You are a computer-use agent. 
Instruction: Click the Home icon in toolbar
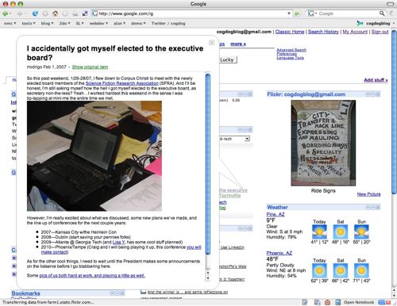[x=55, y=13]
